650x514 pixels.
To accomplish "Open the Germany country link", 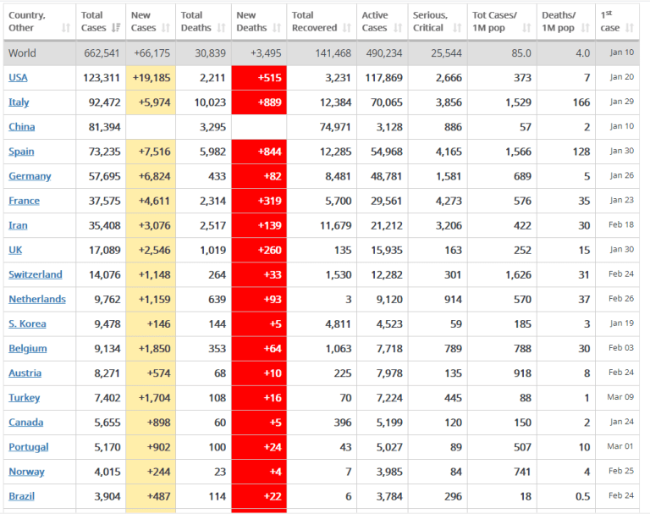I will pyautogui.click(x=30, y=176).
